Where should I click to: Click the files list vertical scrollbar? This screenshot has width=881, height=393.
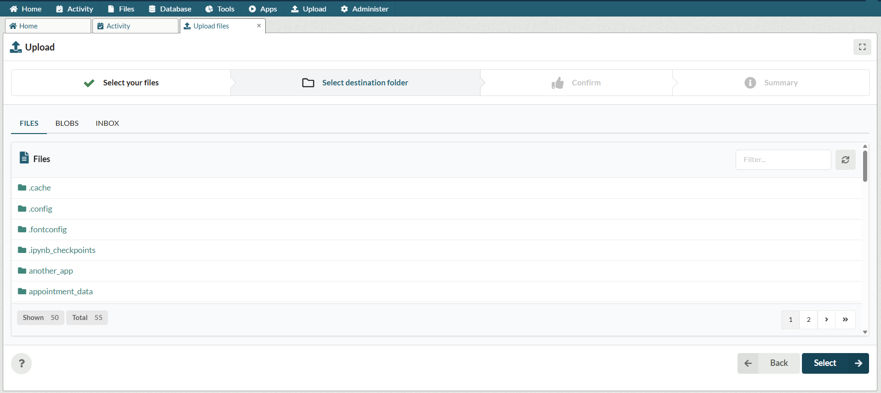[x=865, y=166]
